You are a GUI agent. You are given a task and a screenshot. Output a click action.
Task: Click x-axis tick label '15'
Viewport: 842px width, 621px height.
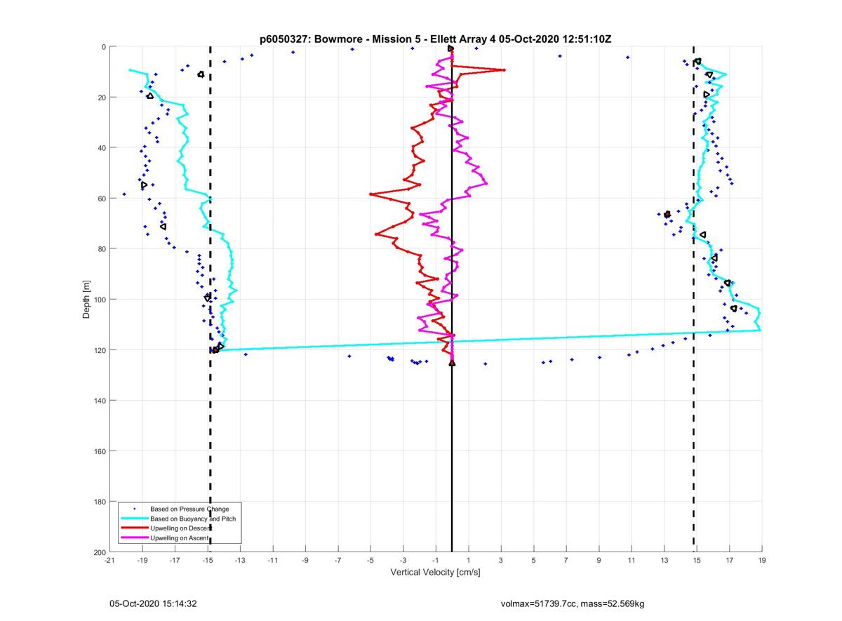(697, 561)
